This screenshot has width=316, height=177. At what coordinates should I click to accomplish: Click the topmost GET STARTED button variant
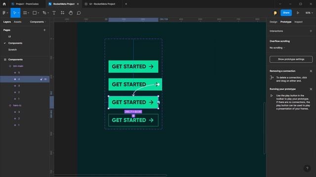[x=133, y=66]
